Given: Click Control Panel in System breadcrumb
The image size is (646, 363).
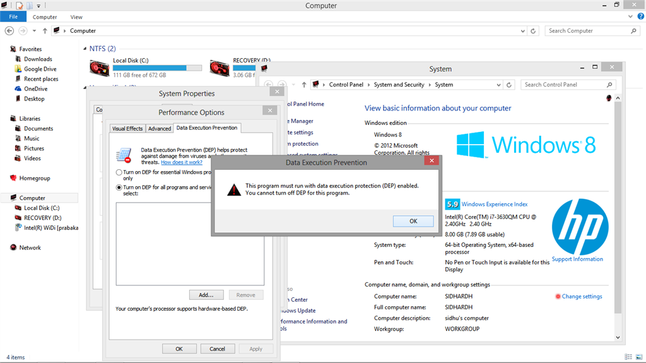Looking at the screenshot, I should [346, 85].
